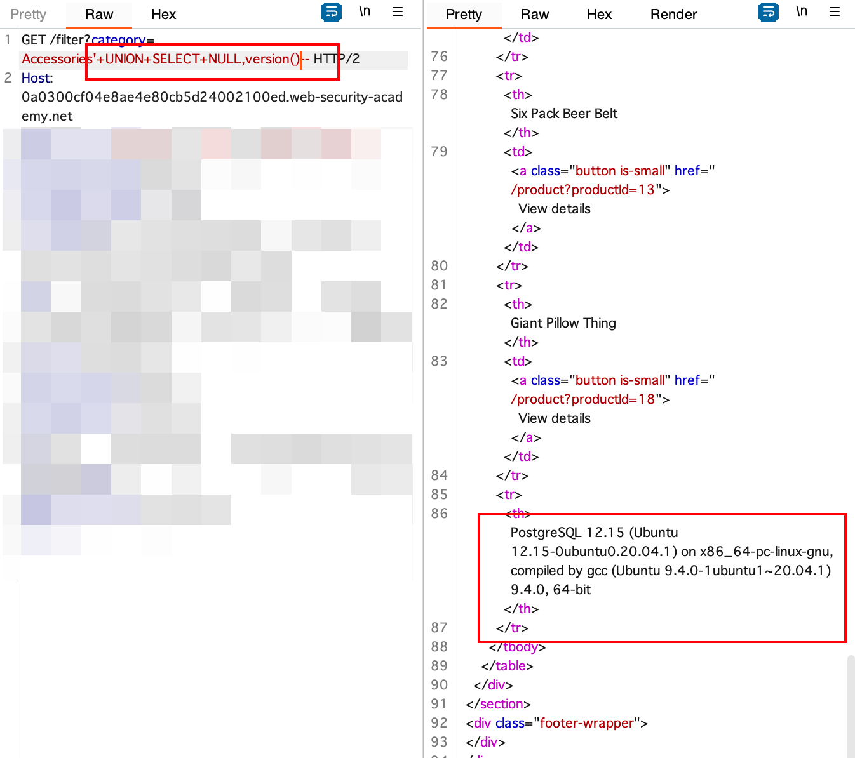Show non-printable characters in the response editor
This screenshot has width=855, height=758.
(x=802, y=11)
